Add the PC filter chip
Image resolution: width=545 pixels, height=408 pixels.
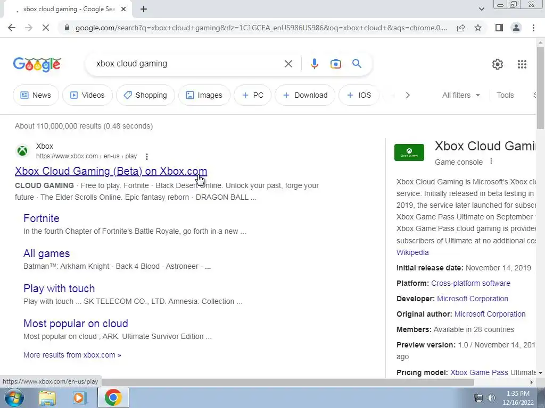click(x=252, y=95)
